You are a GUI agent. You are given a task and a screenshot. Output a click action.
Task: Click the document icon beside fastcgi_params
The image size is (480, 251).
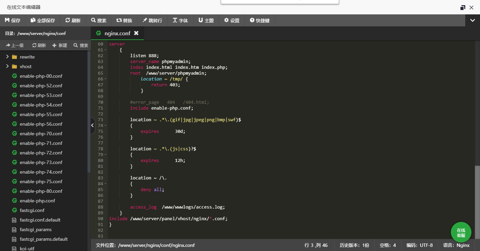[x=14, y=229]
